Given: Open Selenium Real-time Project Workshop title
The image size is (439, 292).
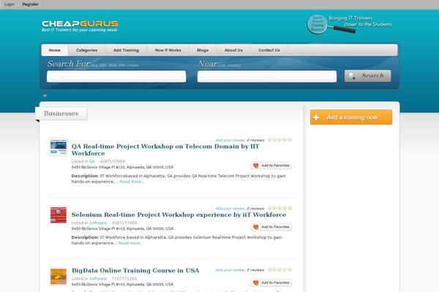Looking at the screenshot, I should tap(179, 215).
